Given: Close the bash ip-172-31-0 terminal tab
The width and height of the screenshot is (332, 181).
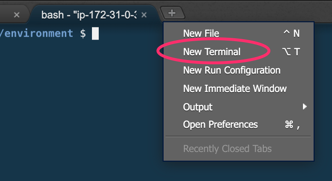Looking at the screenshot, I should pos(144,15).
